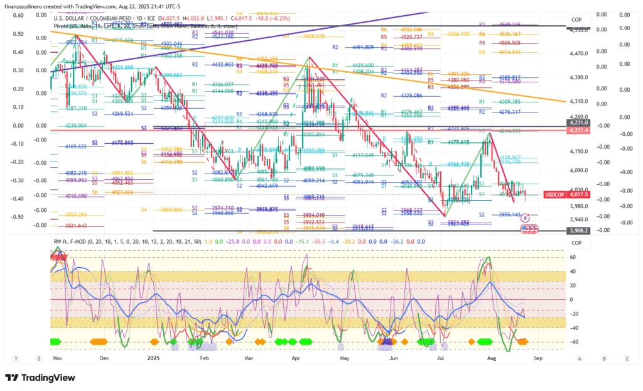
Task: Click the Aug label on time axis
Action: [x=491, y=358]
